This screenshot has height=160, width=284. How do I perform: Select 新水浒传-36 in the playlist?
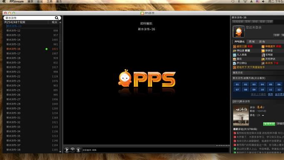(32, 140)
